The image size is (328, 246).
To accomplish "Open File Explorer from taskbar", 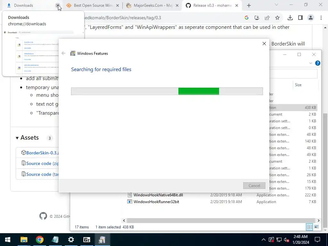I will (24, 240).
